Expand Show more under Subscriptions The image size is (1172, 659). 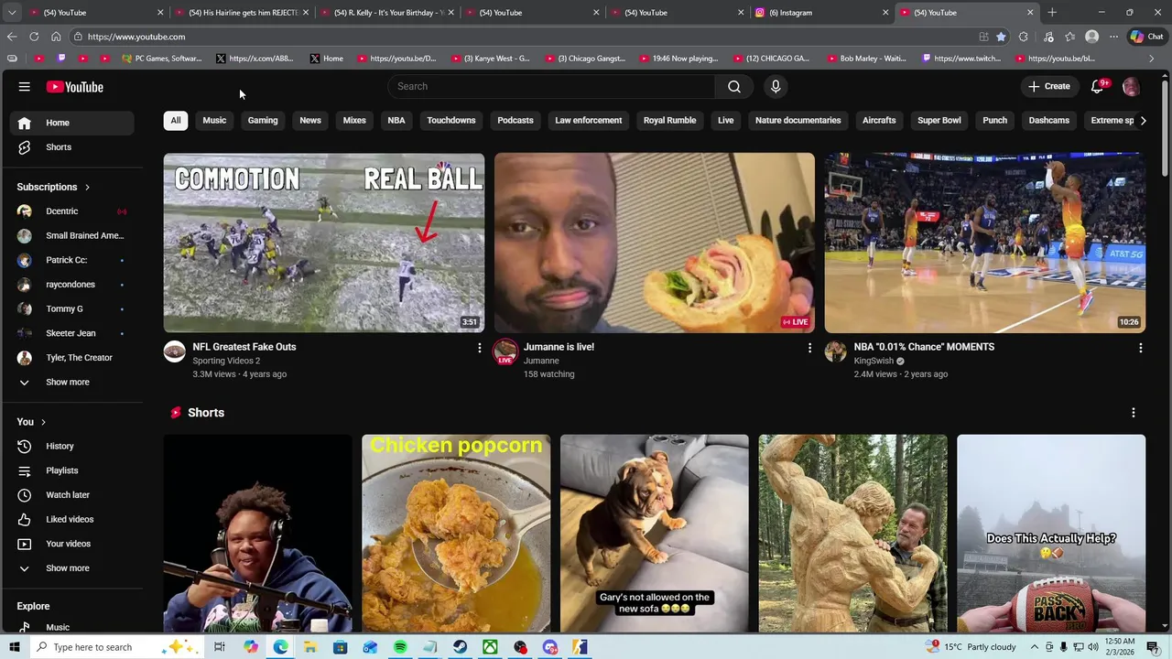pyautogui.click(x=71, y=383)
